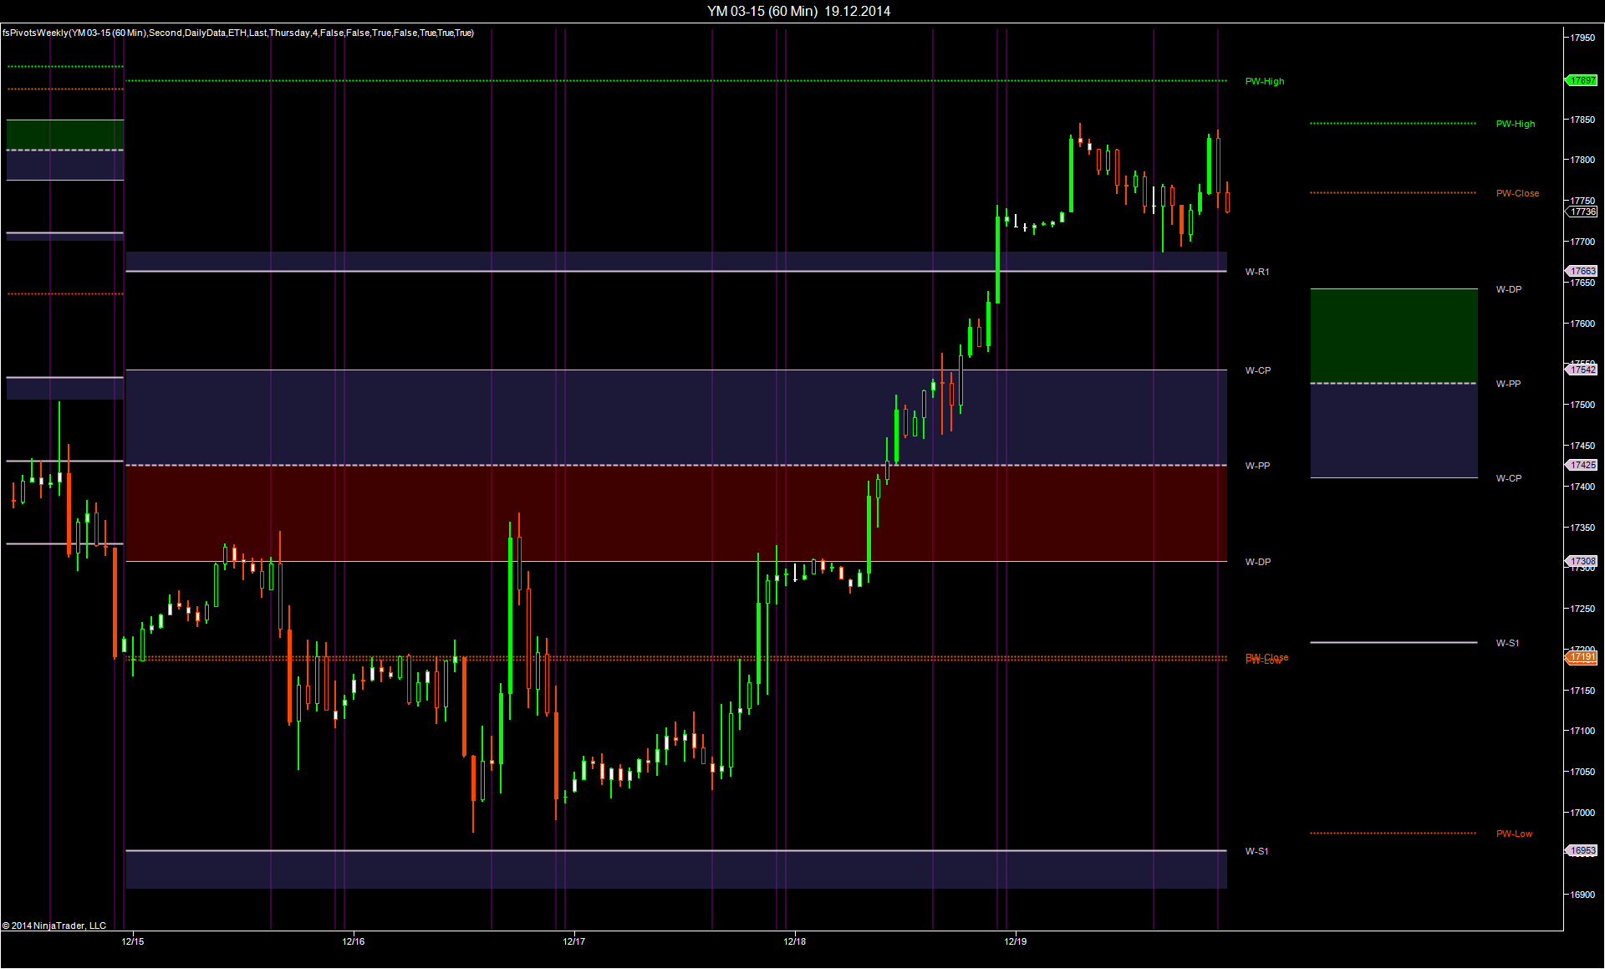Viewport: 1605px width, 969px height.
Task: Click the W-S1 label beside the 16953 line
Action: point(1256,851)
